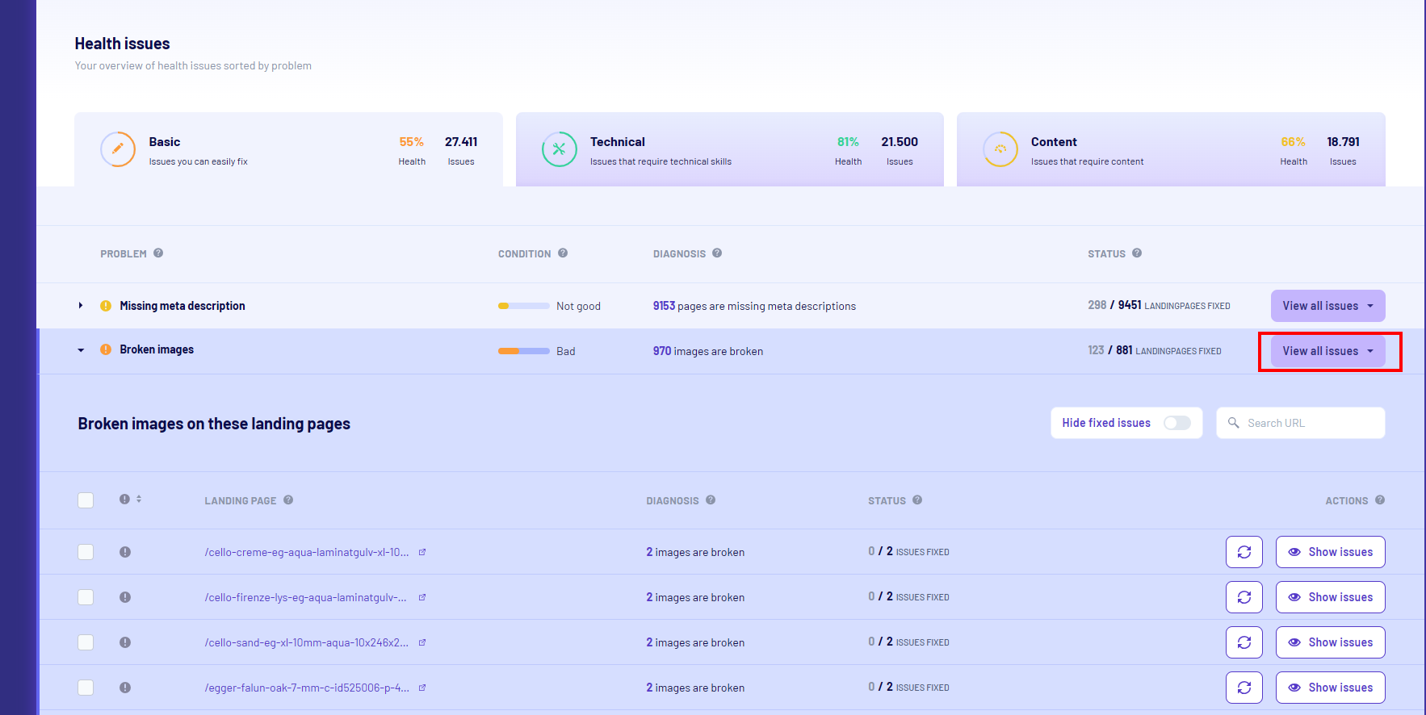This screenshot has width=1426, height=715.
Task: Switch to the Technical issues tab
Action: tap(729, 150)
